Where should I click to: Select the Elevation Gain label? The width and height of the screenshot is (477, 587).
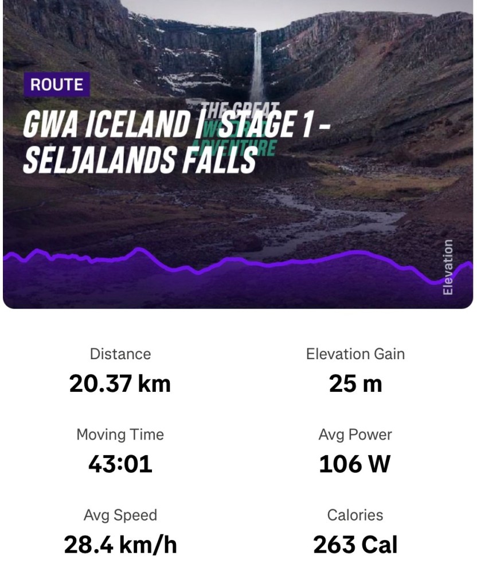coord(355,354)
